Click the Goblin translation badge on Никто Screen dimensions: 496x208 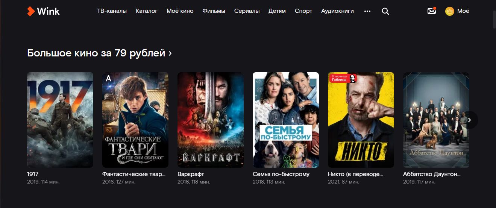343,78
